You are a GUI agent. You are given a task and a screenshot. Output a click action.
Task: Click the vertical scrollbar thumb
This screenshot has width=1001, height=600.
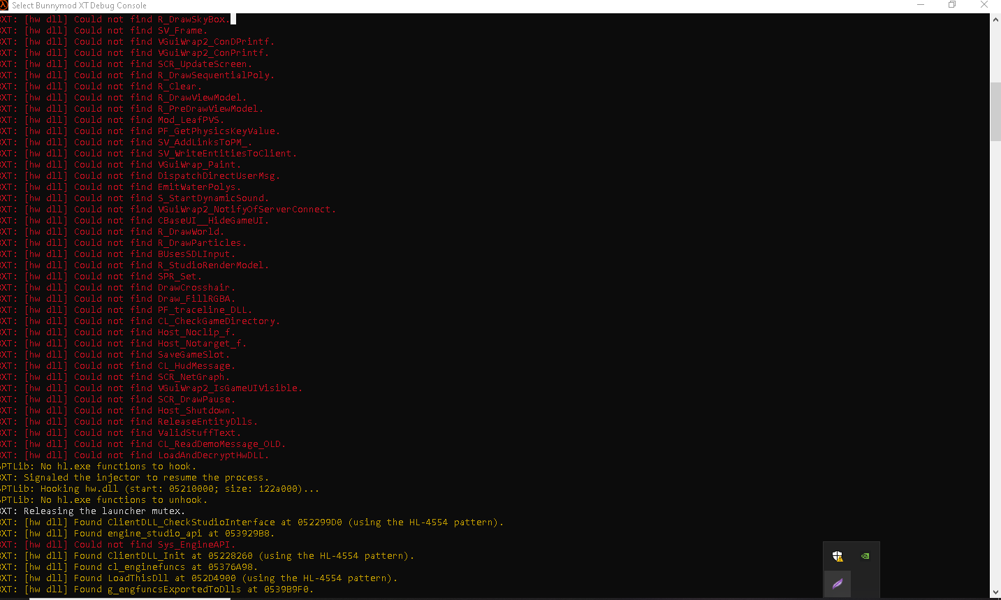[995, 112]
